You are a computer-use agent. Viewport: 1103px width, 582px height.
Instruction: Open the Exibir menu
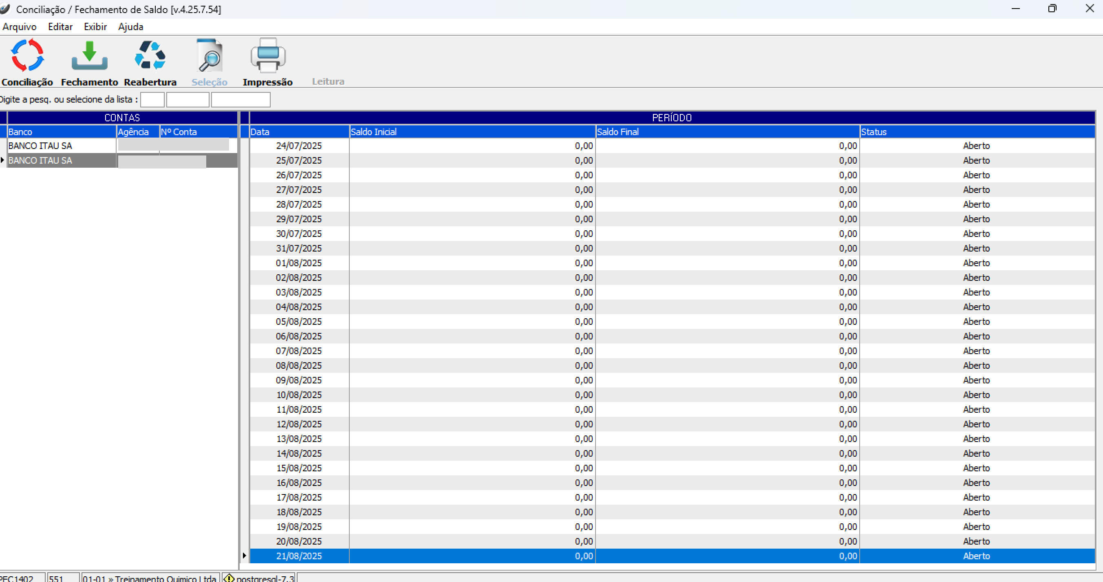(x=95, y=26)
